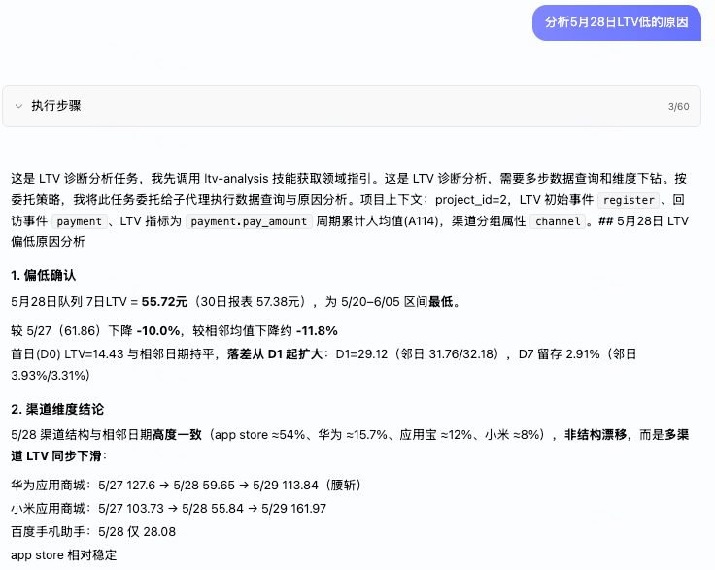Click the text 3.93%/3.31%
This screenshot has width=715, height=570.
point(48,376)
